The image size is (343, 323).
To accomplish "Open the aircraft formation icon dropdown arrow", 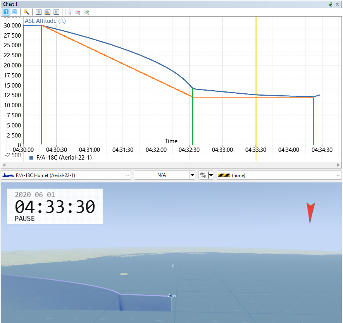I will tap(211, 175).
